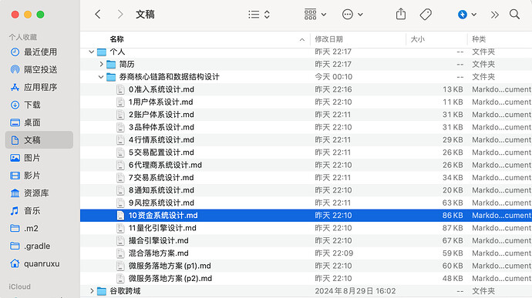Select file 5交易配置设计.md
This screenshot has height=298, width=532.
tap(306, 152)
